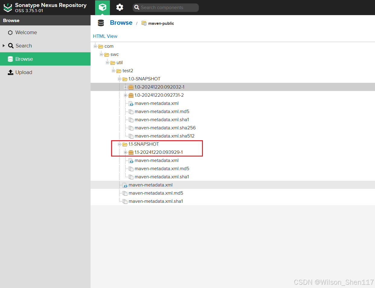
Task: Collapse the 1.0-SNAPSHOT folder
Action: [x=120, y=79]
